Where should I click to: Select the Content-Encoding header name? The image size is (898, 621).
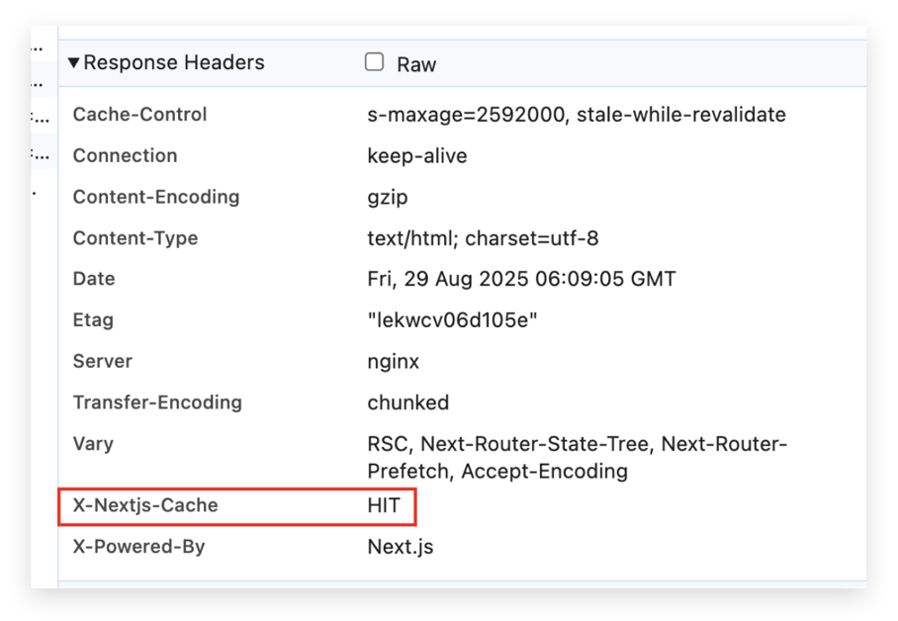click(156, 197)
